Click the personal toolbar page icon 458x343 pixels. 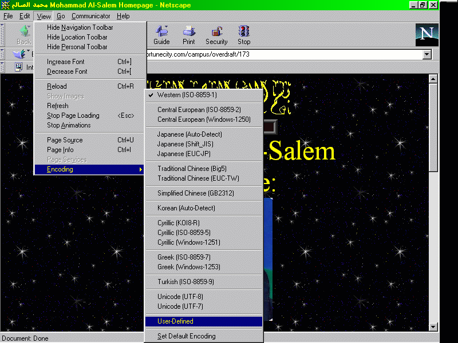[x=18, y=67]
